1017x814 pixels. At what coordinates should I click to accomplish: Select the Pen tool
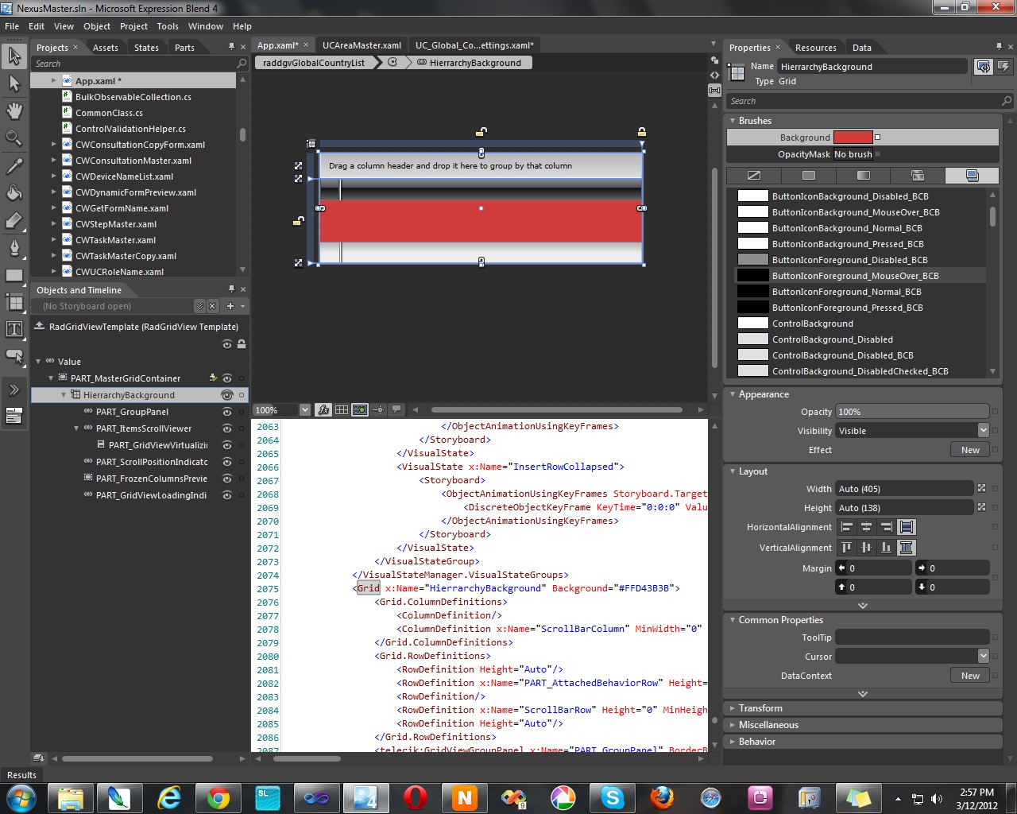pos(14,247)
